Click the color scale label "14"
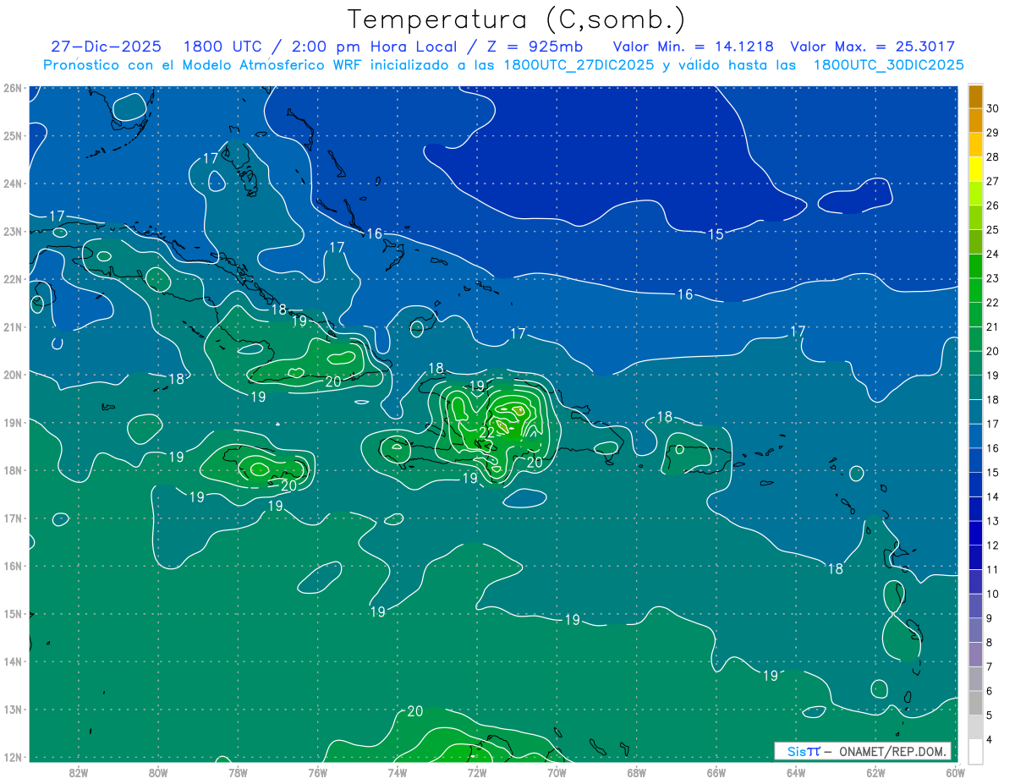 coord(993,496)
